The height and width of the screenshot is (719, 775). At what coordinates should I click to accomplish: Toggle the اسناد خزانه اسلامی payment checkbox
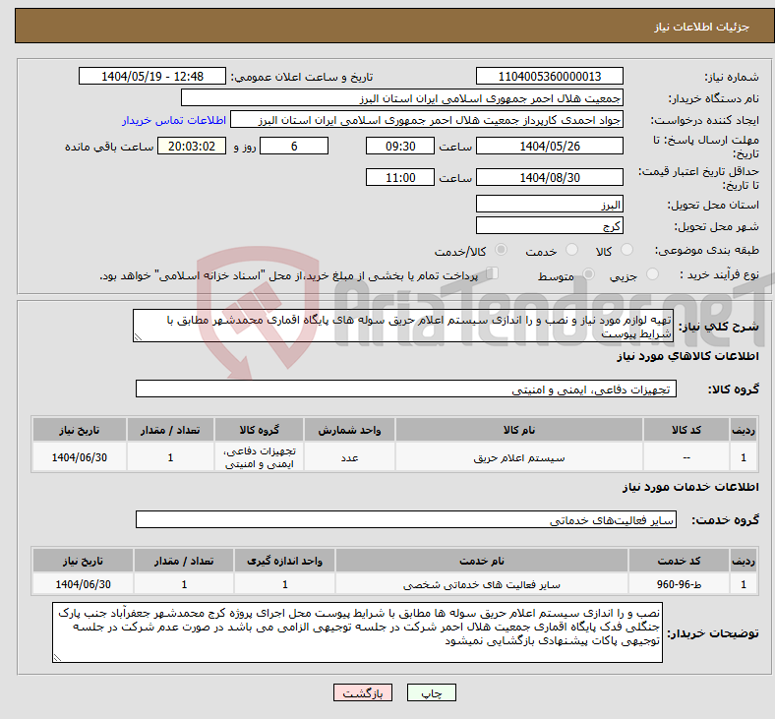(493, 273)
